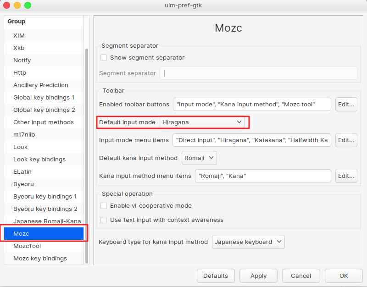Open Global key bindings 1 group
Screen dimensions: 367x287
tap(44, 98)
